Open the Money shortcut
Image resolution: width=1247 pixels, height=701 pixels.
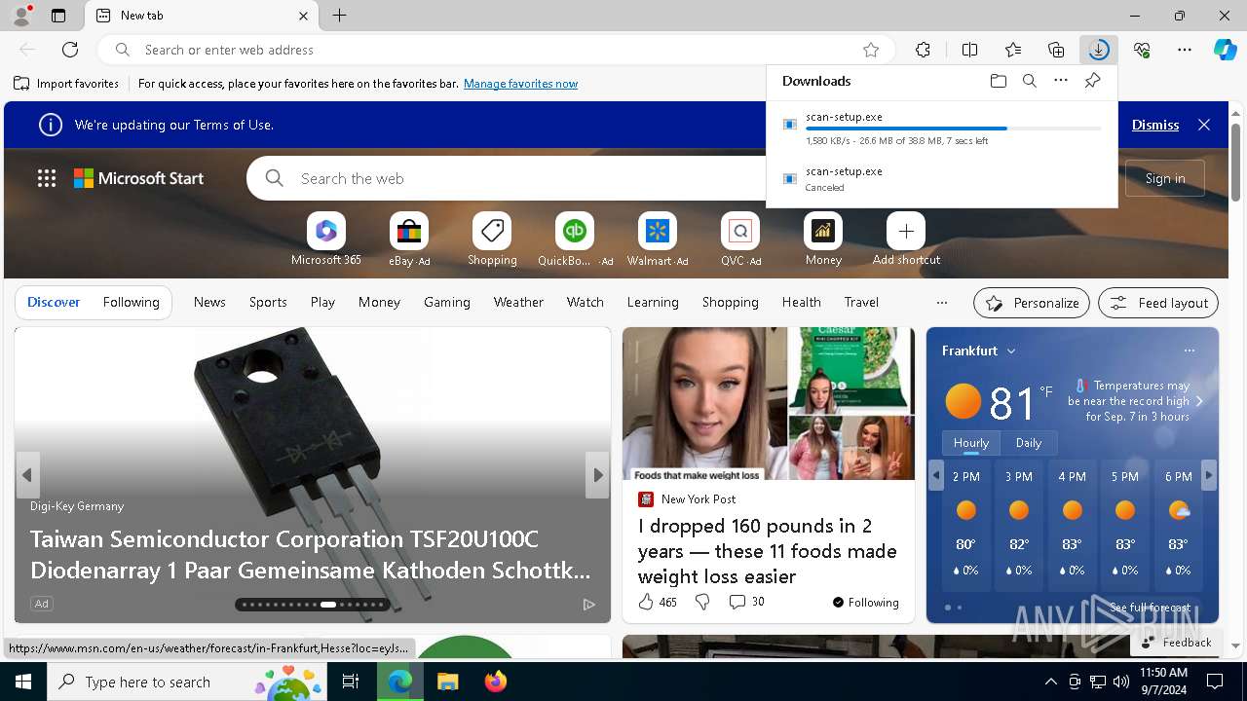pos(823,239)
